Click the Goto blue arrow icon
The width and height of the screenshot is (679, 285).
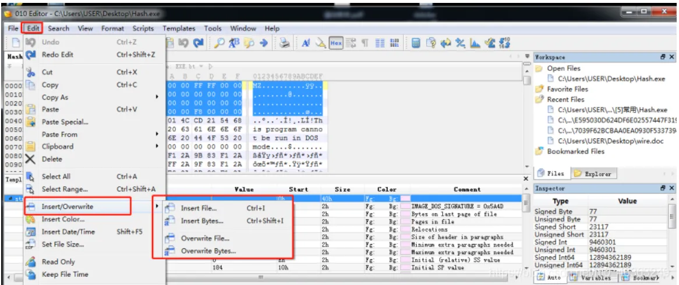click(x=263, y=43)
